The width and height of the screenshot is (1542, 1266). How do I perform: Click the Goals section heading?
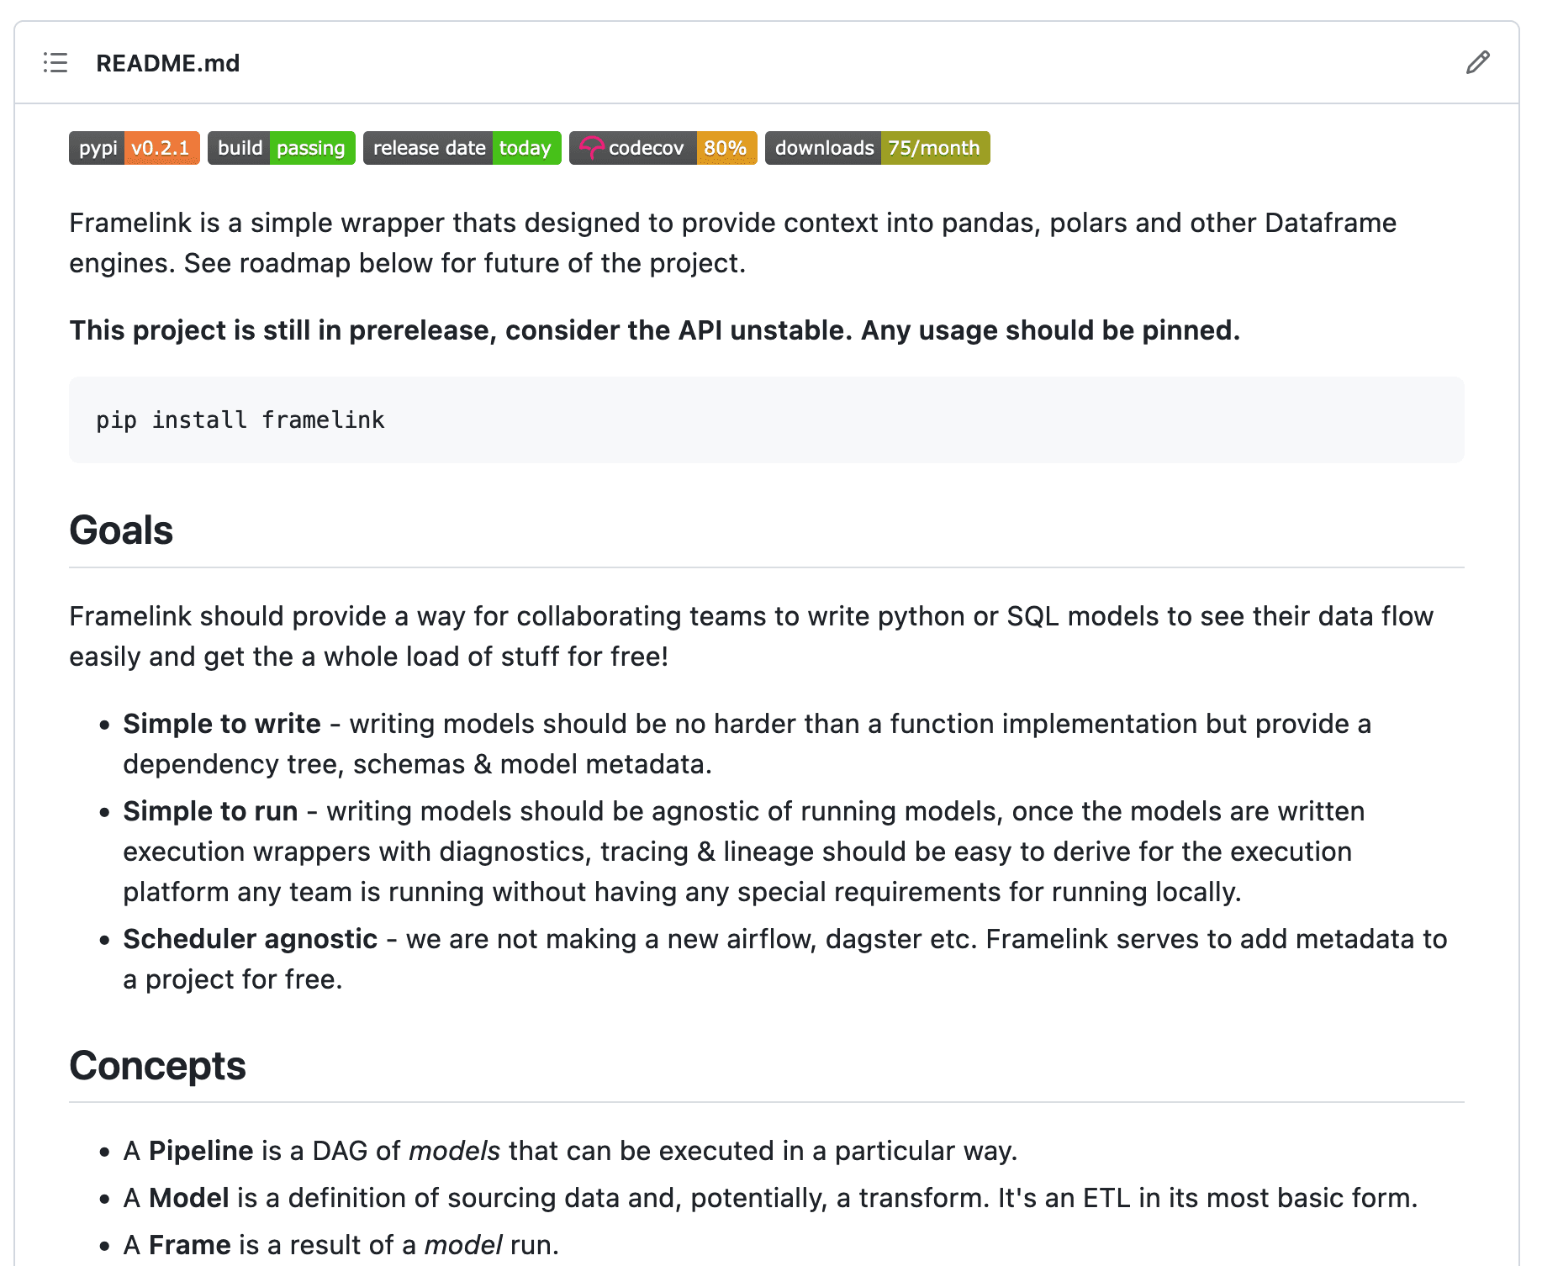click(x=121, y=530)
